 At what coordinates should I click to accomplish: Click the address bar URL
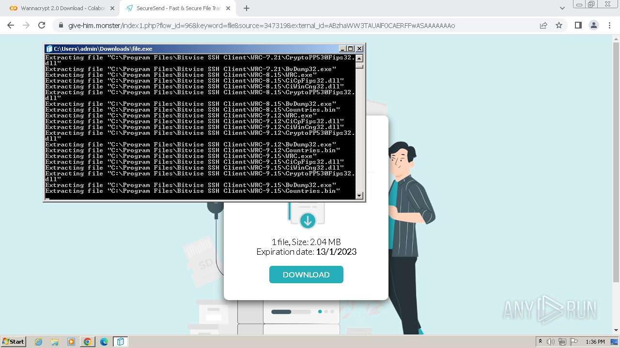tap(262, 25)
